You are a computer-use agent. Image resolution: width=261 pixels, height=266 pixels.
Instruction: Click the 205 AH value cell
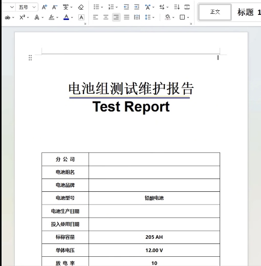154,237
